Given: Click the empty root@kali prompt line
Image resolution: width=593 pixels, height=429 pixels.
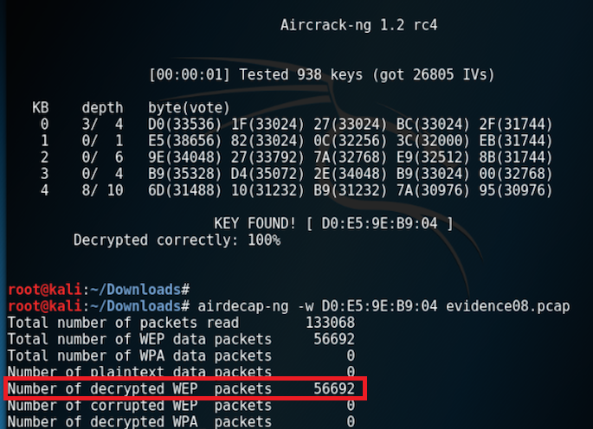Looking at the screenshot, I should (99, 290).
